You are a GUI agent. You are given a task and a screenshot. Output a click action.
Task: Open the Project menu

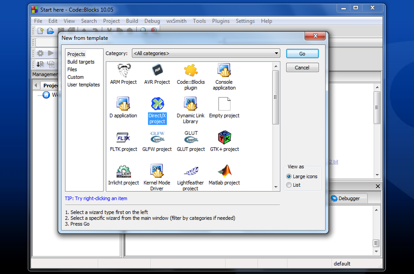[112, 21]
